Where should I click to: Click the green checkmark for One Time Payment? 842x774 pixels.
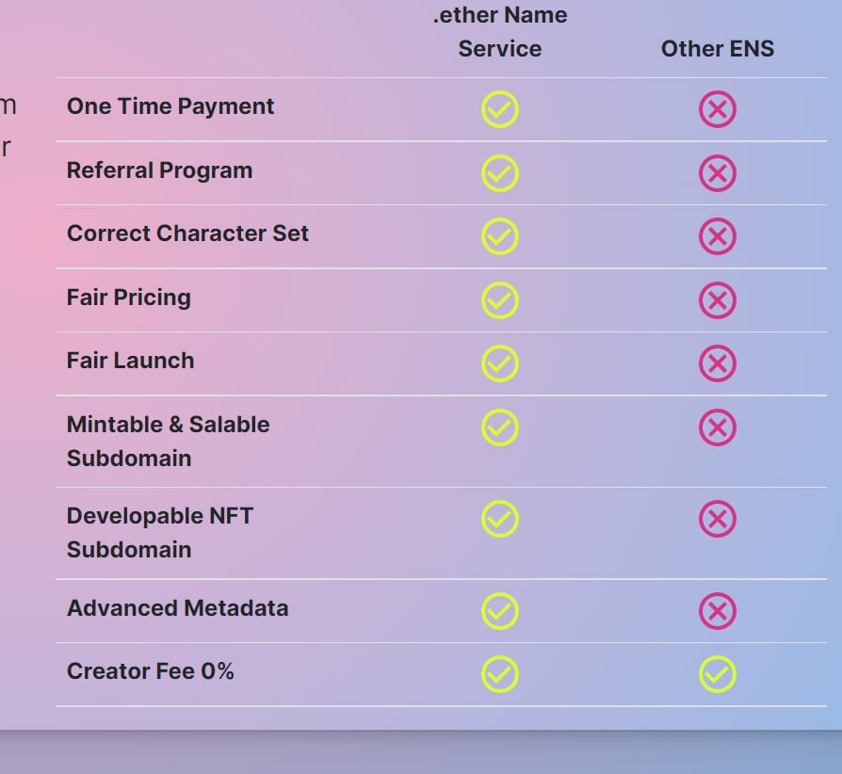500,109
